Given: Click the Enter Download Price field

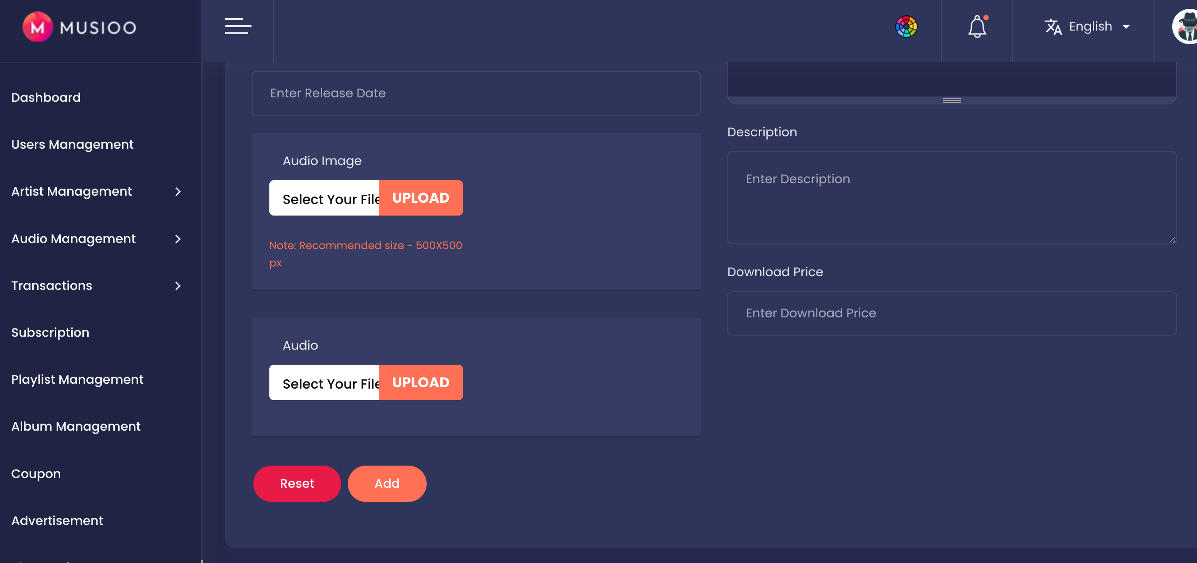Looking at the screenshot, I should coord(952,313).
